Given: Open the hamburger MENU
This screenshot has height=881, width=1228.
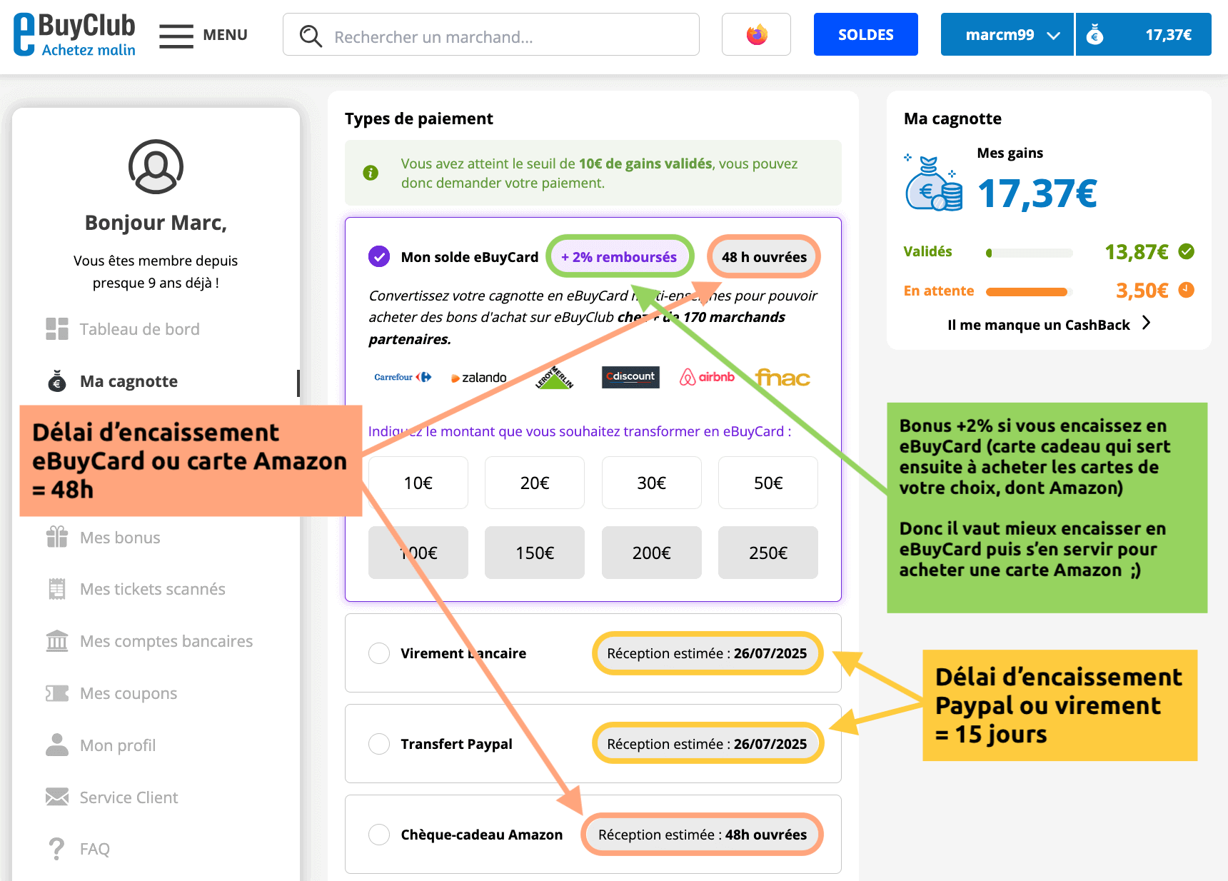Looking at the screenshot, I should pos(203,35).
